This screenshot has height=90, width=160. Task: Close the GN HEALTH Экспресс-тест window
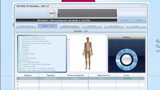click(145, 6)
